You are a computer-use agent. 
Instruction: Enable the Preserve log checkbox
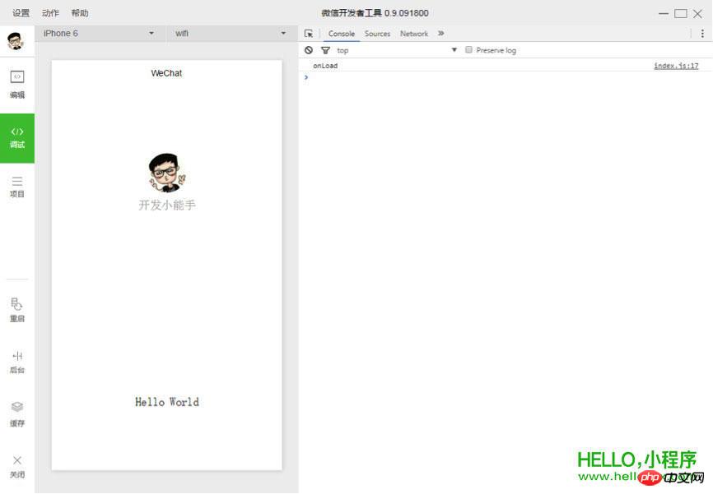pyautogui.click(x=468, y=49)
